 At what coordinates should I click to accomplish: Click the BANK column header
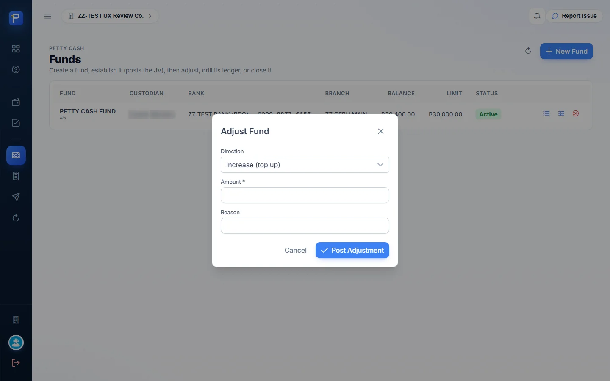point(196,93)
